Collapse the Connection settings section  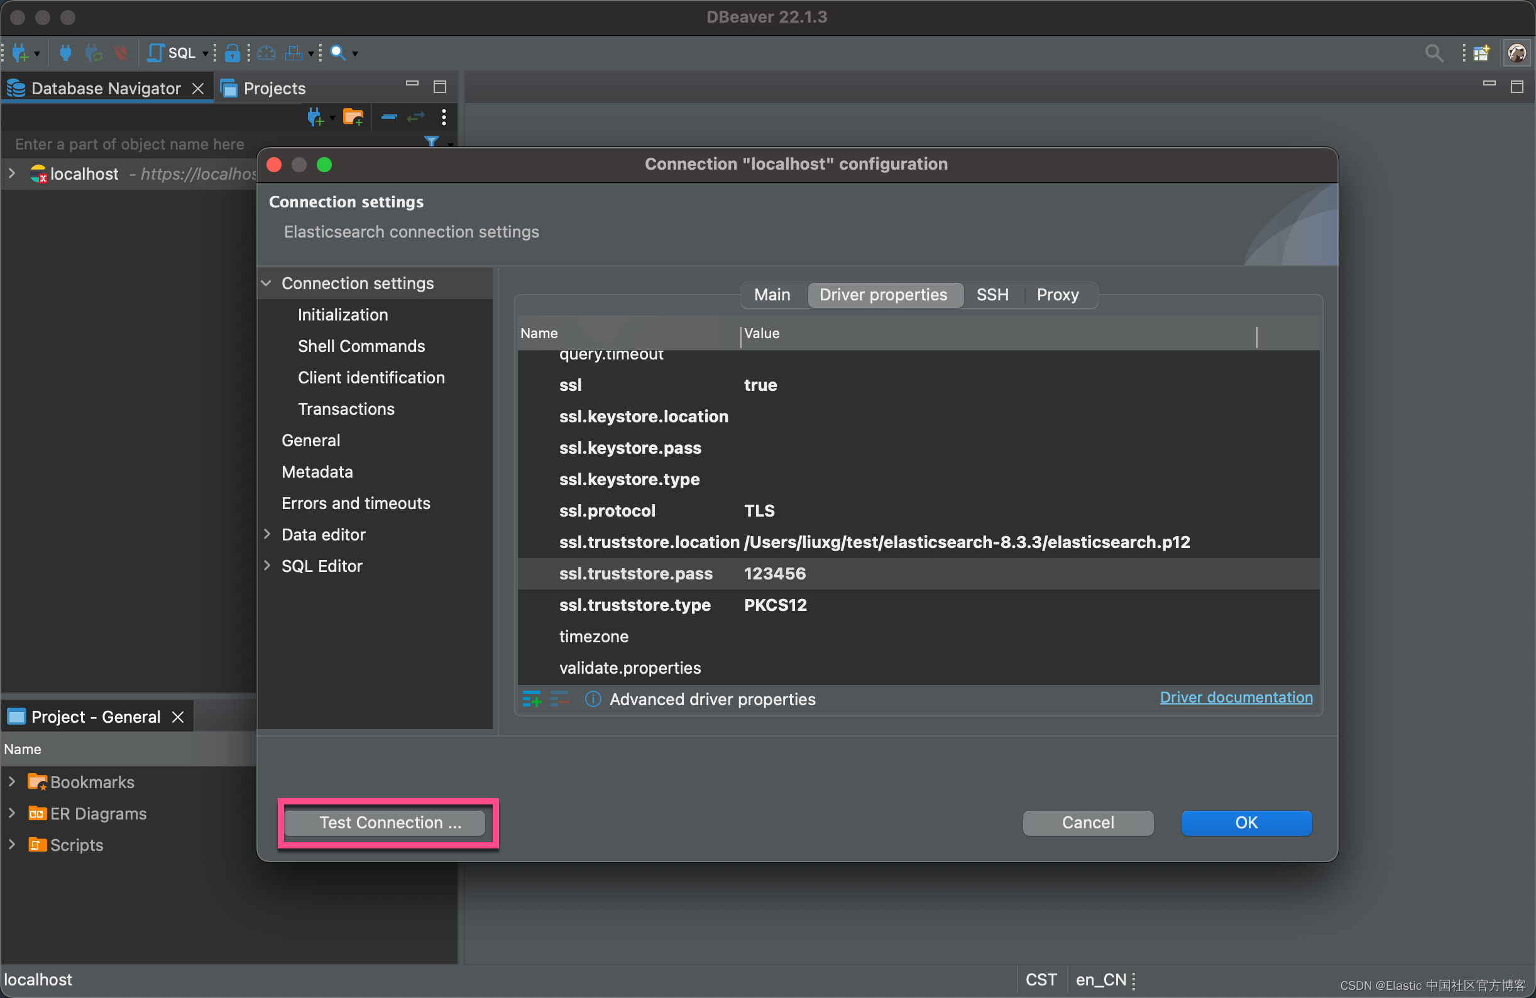pos(267,283)
